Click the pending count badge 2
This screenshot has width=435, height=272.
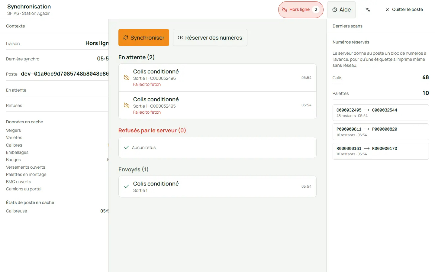point(316,10)
